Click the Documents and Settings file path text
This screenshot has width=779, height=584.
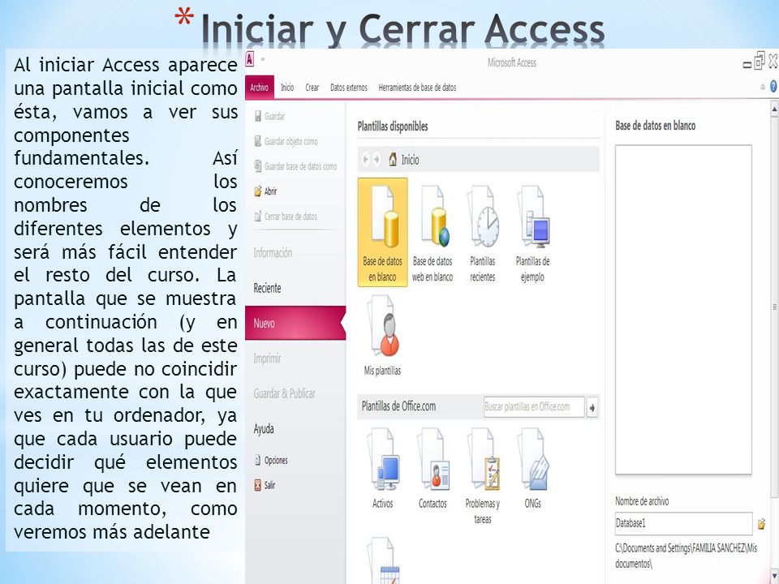pos(686,556)
